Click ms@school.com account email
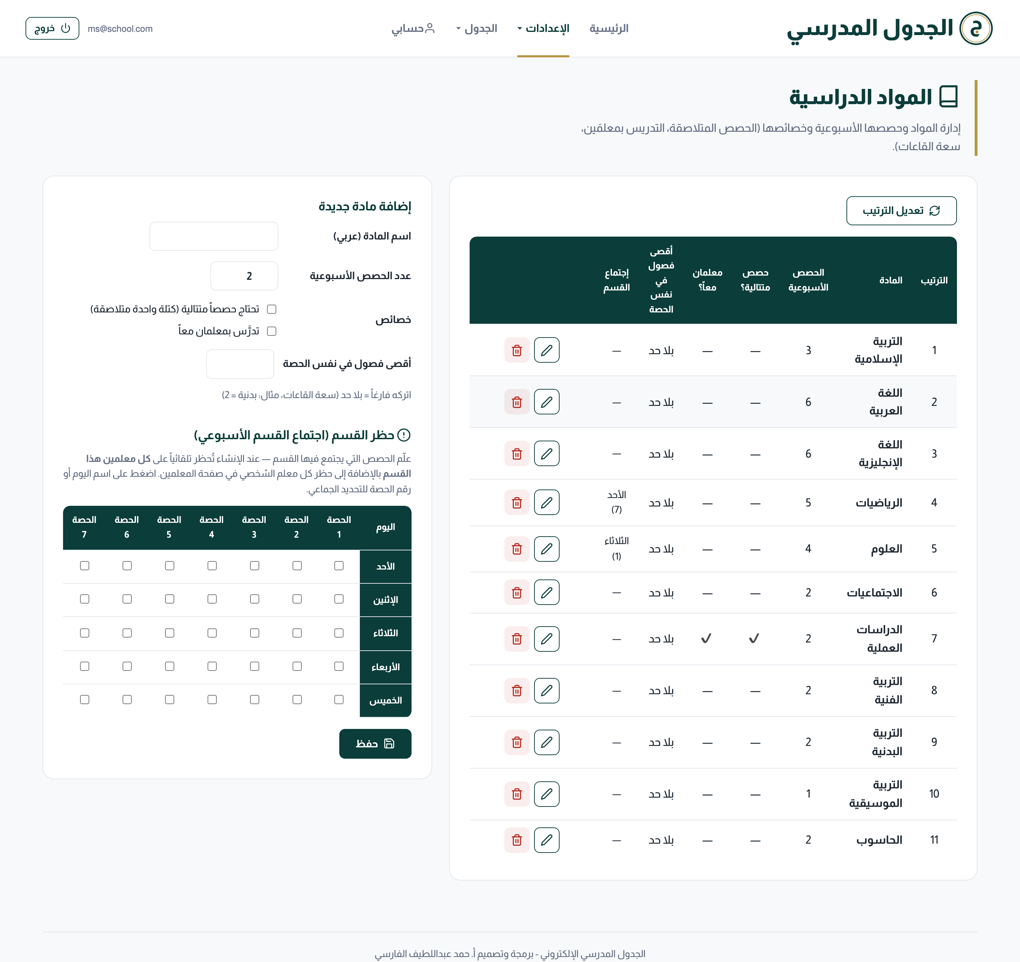The width and height of the screenshot is (1020, 962). (120, 29)
